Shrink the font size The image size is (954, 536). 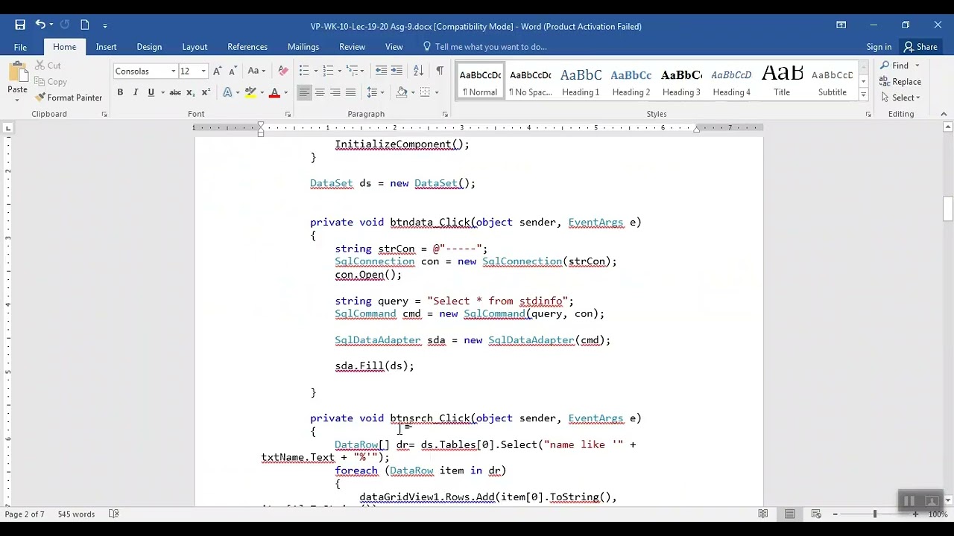point(232,71)
